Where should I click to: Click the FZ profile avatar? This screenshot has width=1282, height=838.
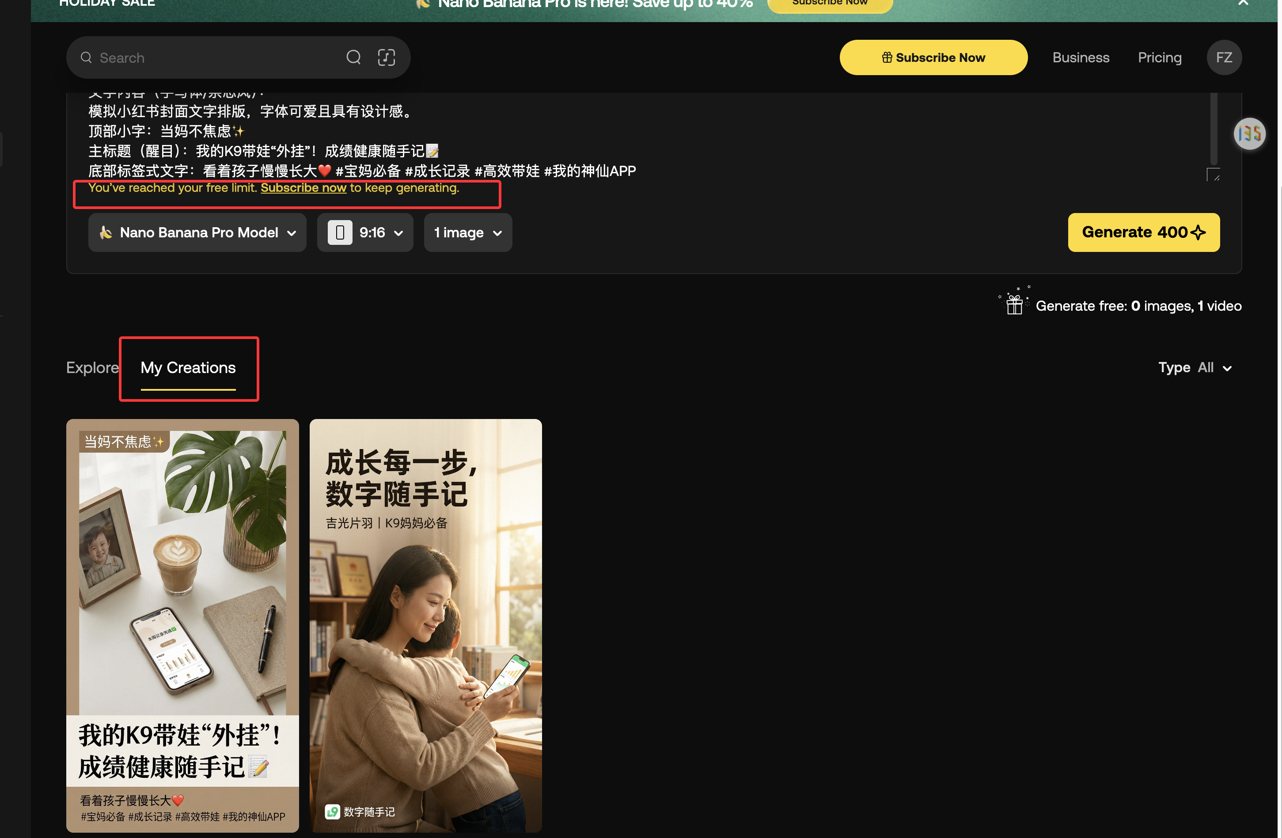coord(1224,57)
